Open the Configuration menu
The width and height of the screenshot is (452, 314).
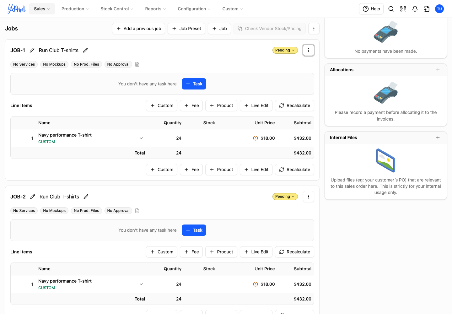tap(194, 9)
